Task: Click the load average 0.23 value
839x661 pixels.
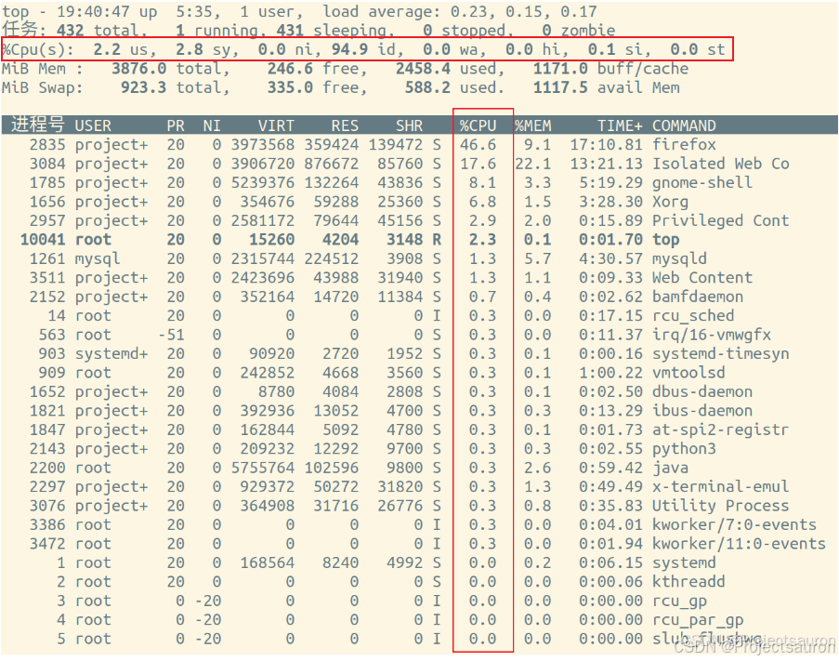Action: pyautogui.click(x=468, y=11)
